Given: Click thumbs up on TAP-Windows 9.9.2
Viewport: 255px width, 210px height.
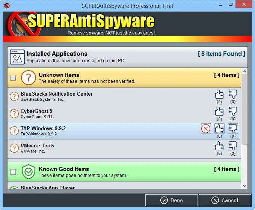Looking at the screenshot, I should pos(219,129).
